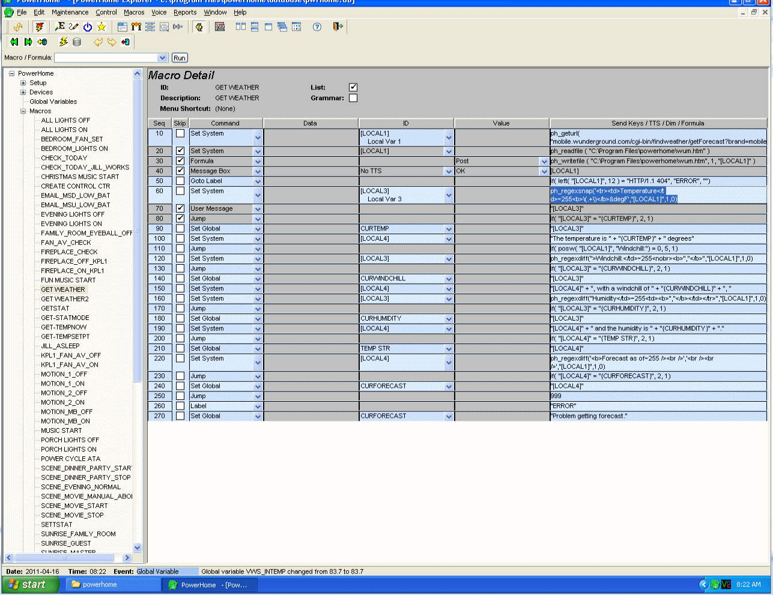The image size is (773, 595).
Task: Enable the Grammar checkbox
Action: click(353, 98)
